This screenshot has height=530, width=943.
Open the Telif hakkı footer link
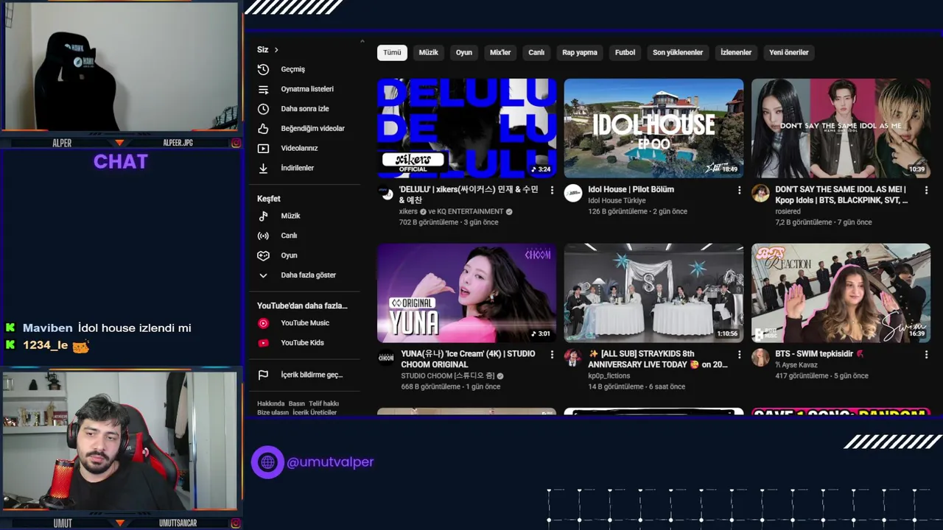(x=323, y=404)
